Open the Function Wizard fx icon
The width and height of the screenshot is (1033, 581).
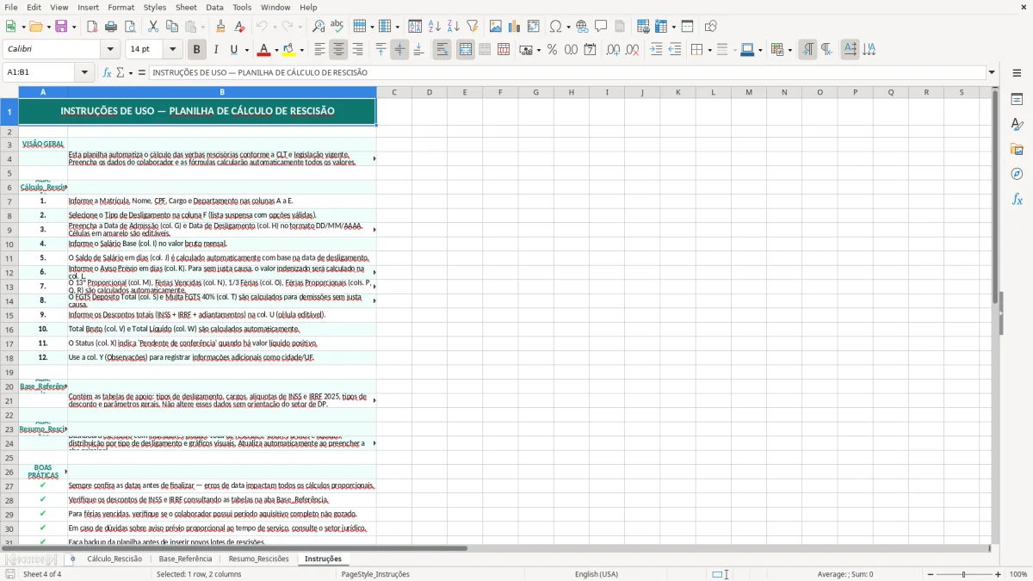click(108, 73)
